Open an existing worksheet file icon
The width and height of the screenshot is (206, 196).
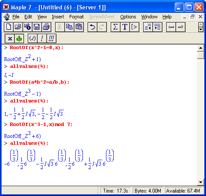tap(18, 27)
